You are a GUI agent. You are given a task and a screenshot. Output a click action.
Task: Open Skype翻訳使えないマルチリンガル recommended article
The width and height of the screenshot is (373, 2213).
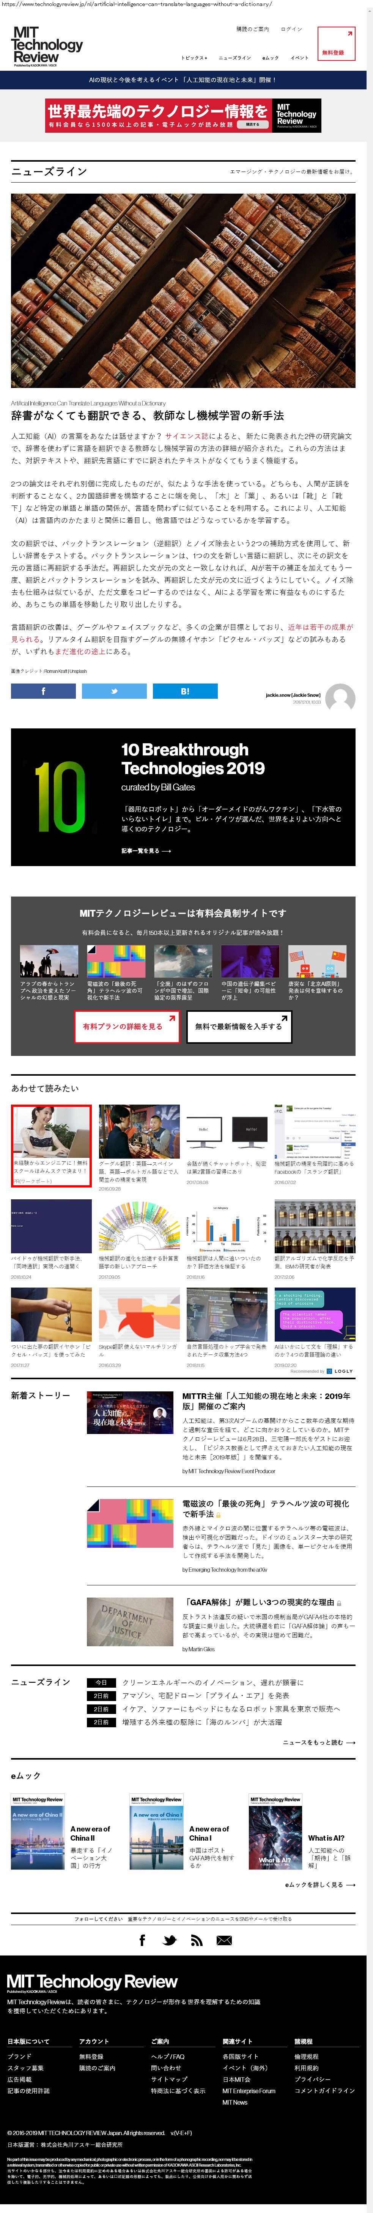139,1328
